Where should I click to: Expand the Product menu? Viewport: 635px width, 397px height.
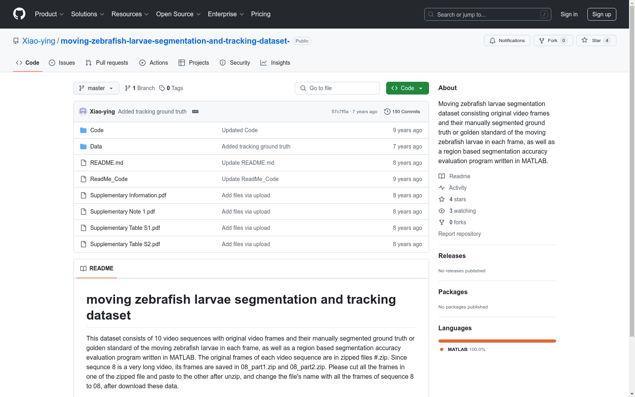(49, 14)
